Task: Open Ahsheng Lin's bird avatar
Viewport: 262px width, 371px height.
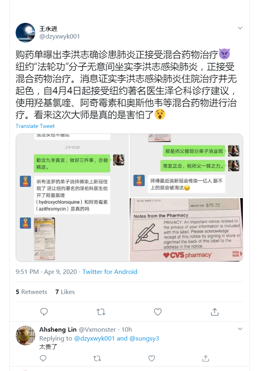Action: click(x=25, y=335)
